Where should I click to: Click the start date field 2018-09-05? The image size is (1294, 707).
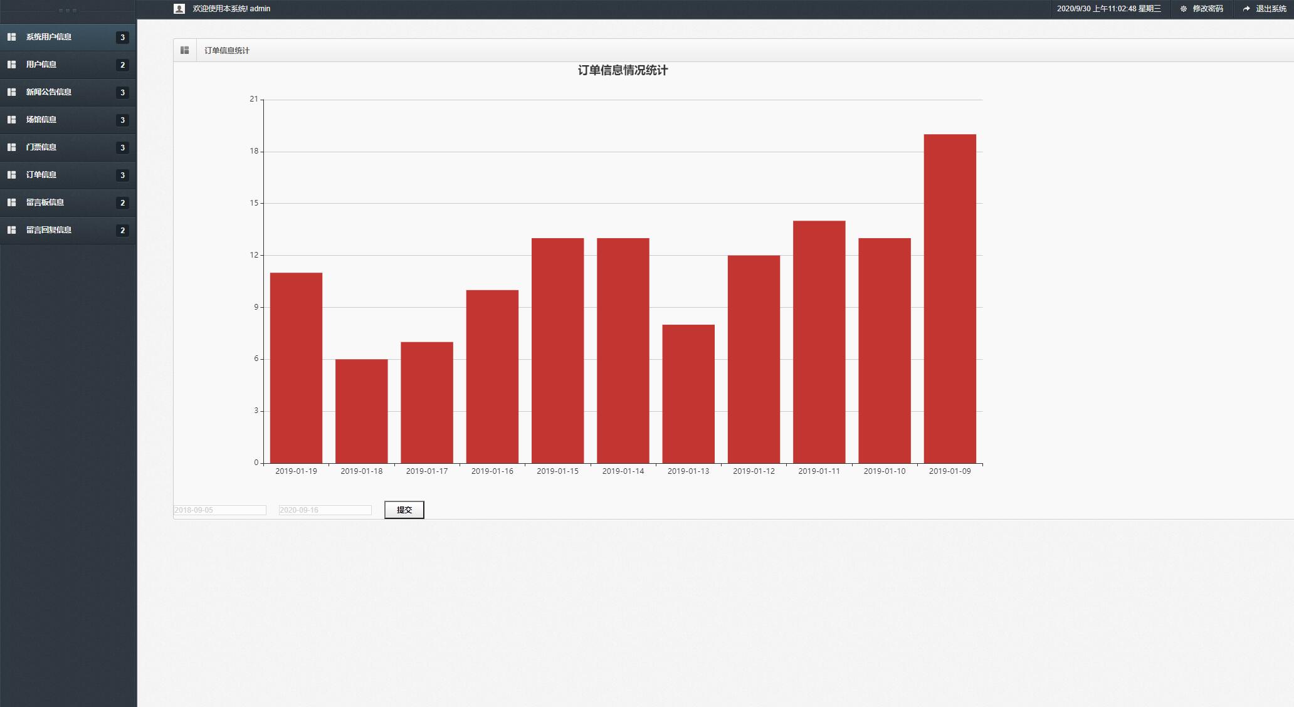[219, 510]
